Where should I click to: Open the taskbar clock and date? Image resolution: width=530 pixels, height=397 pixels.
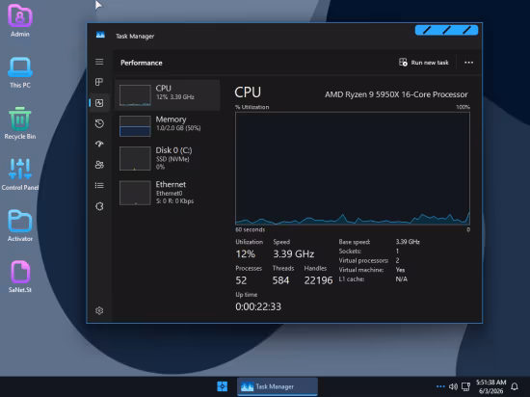[490, 386]
